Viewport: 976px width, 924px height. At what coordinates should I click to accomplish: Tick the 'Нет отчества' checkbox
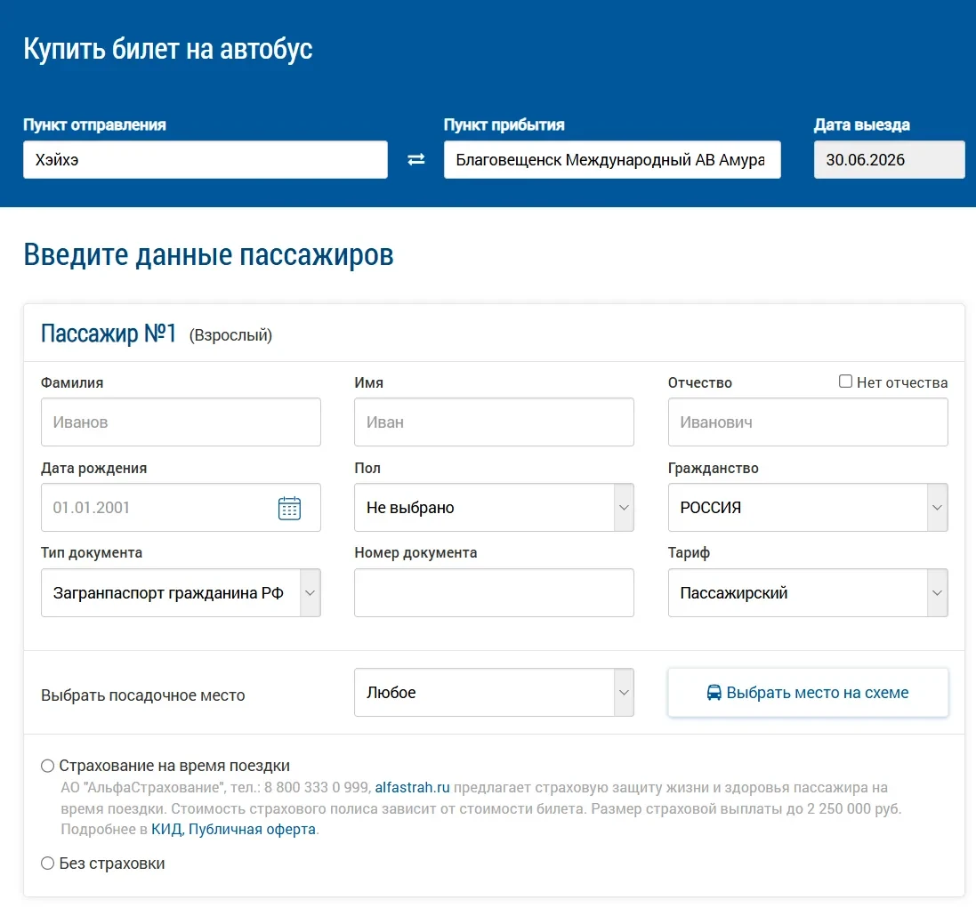click(845, 382)
